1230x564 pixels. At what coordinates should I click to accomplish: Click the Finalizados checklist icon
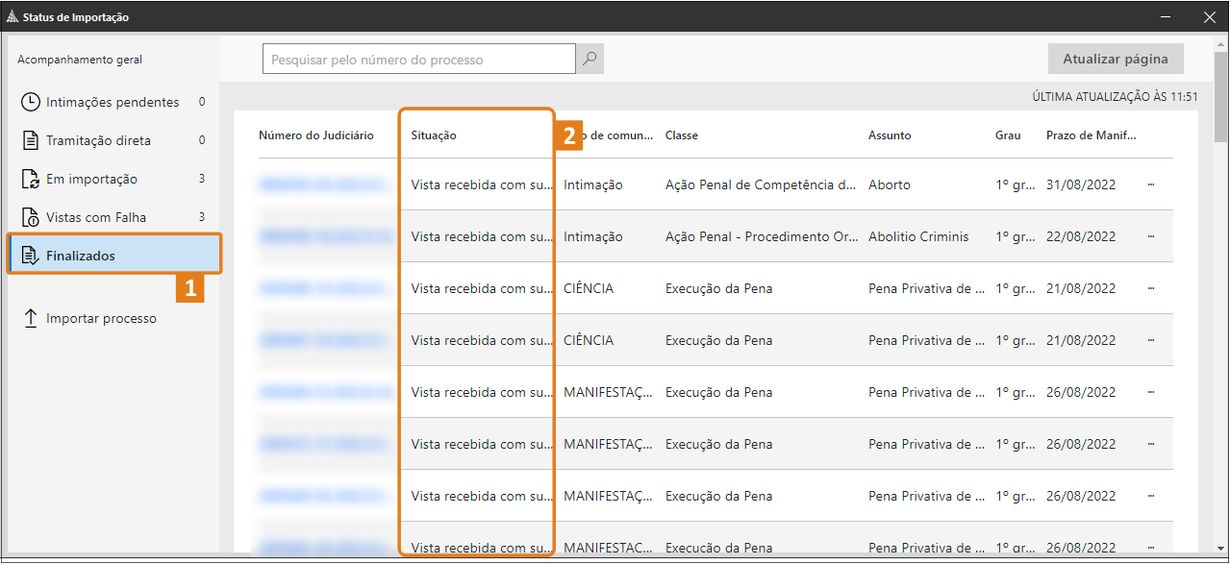(x=31, y=256)
